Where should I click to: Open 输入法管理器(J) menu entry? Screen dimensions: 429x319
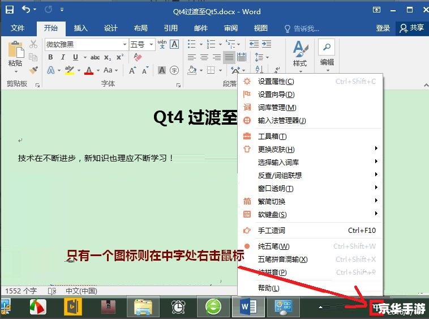tap(310, 121)
